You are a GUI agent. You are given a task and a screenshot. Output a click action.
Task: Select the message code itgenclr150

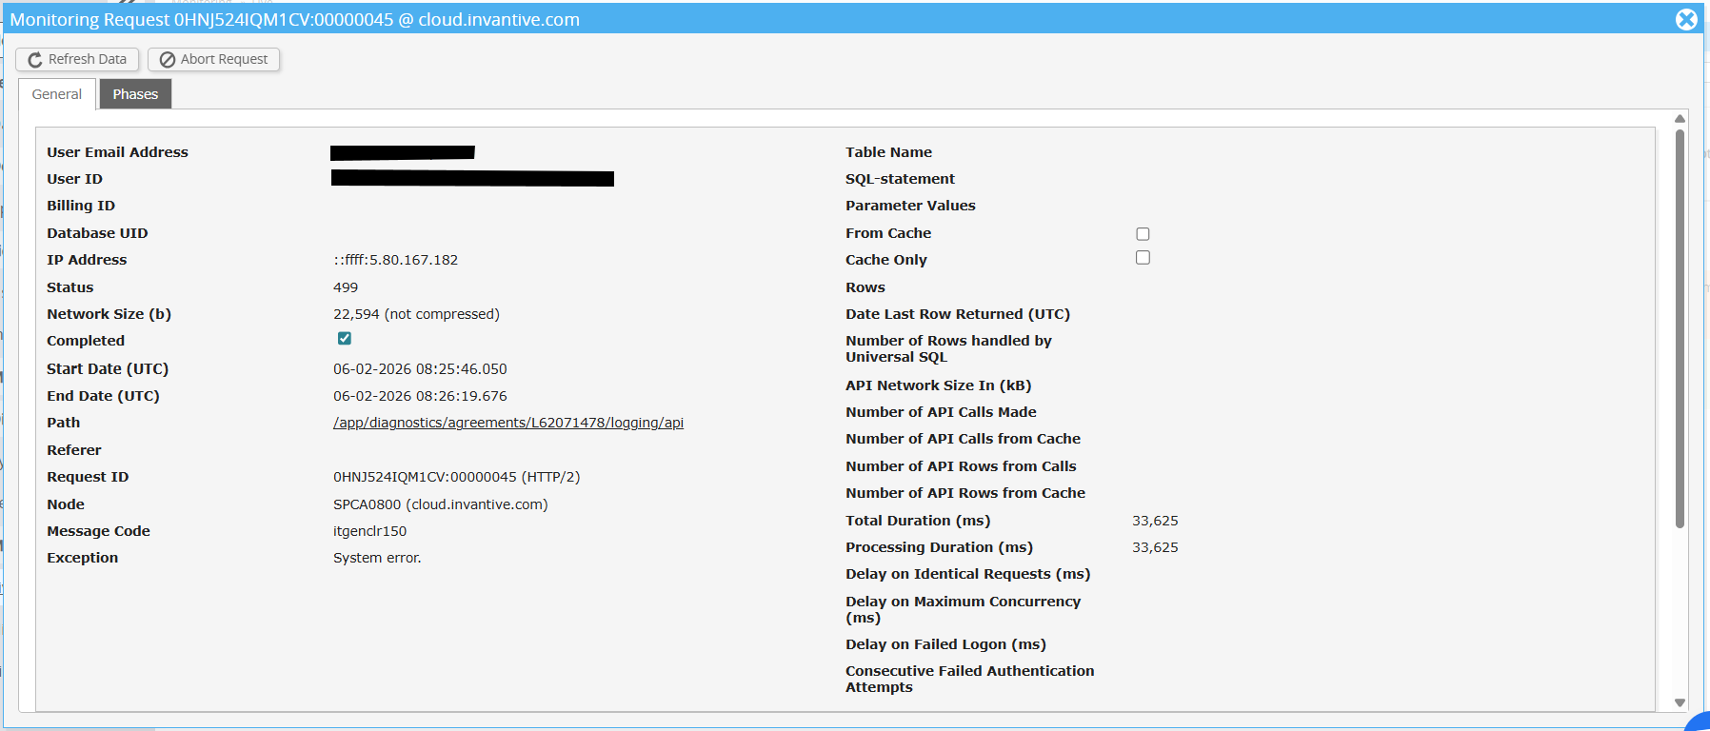369,531
